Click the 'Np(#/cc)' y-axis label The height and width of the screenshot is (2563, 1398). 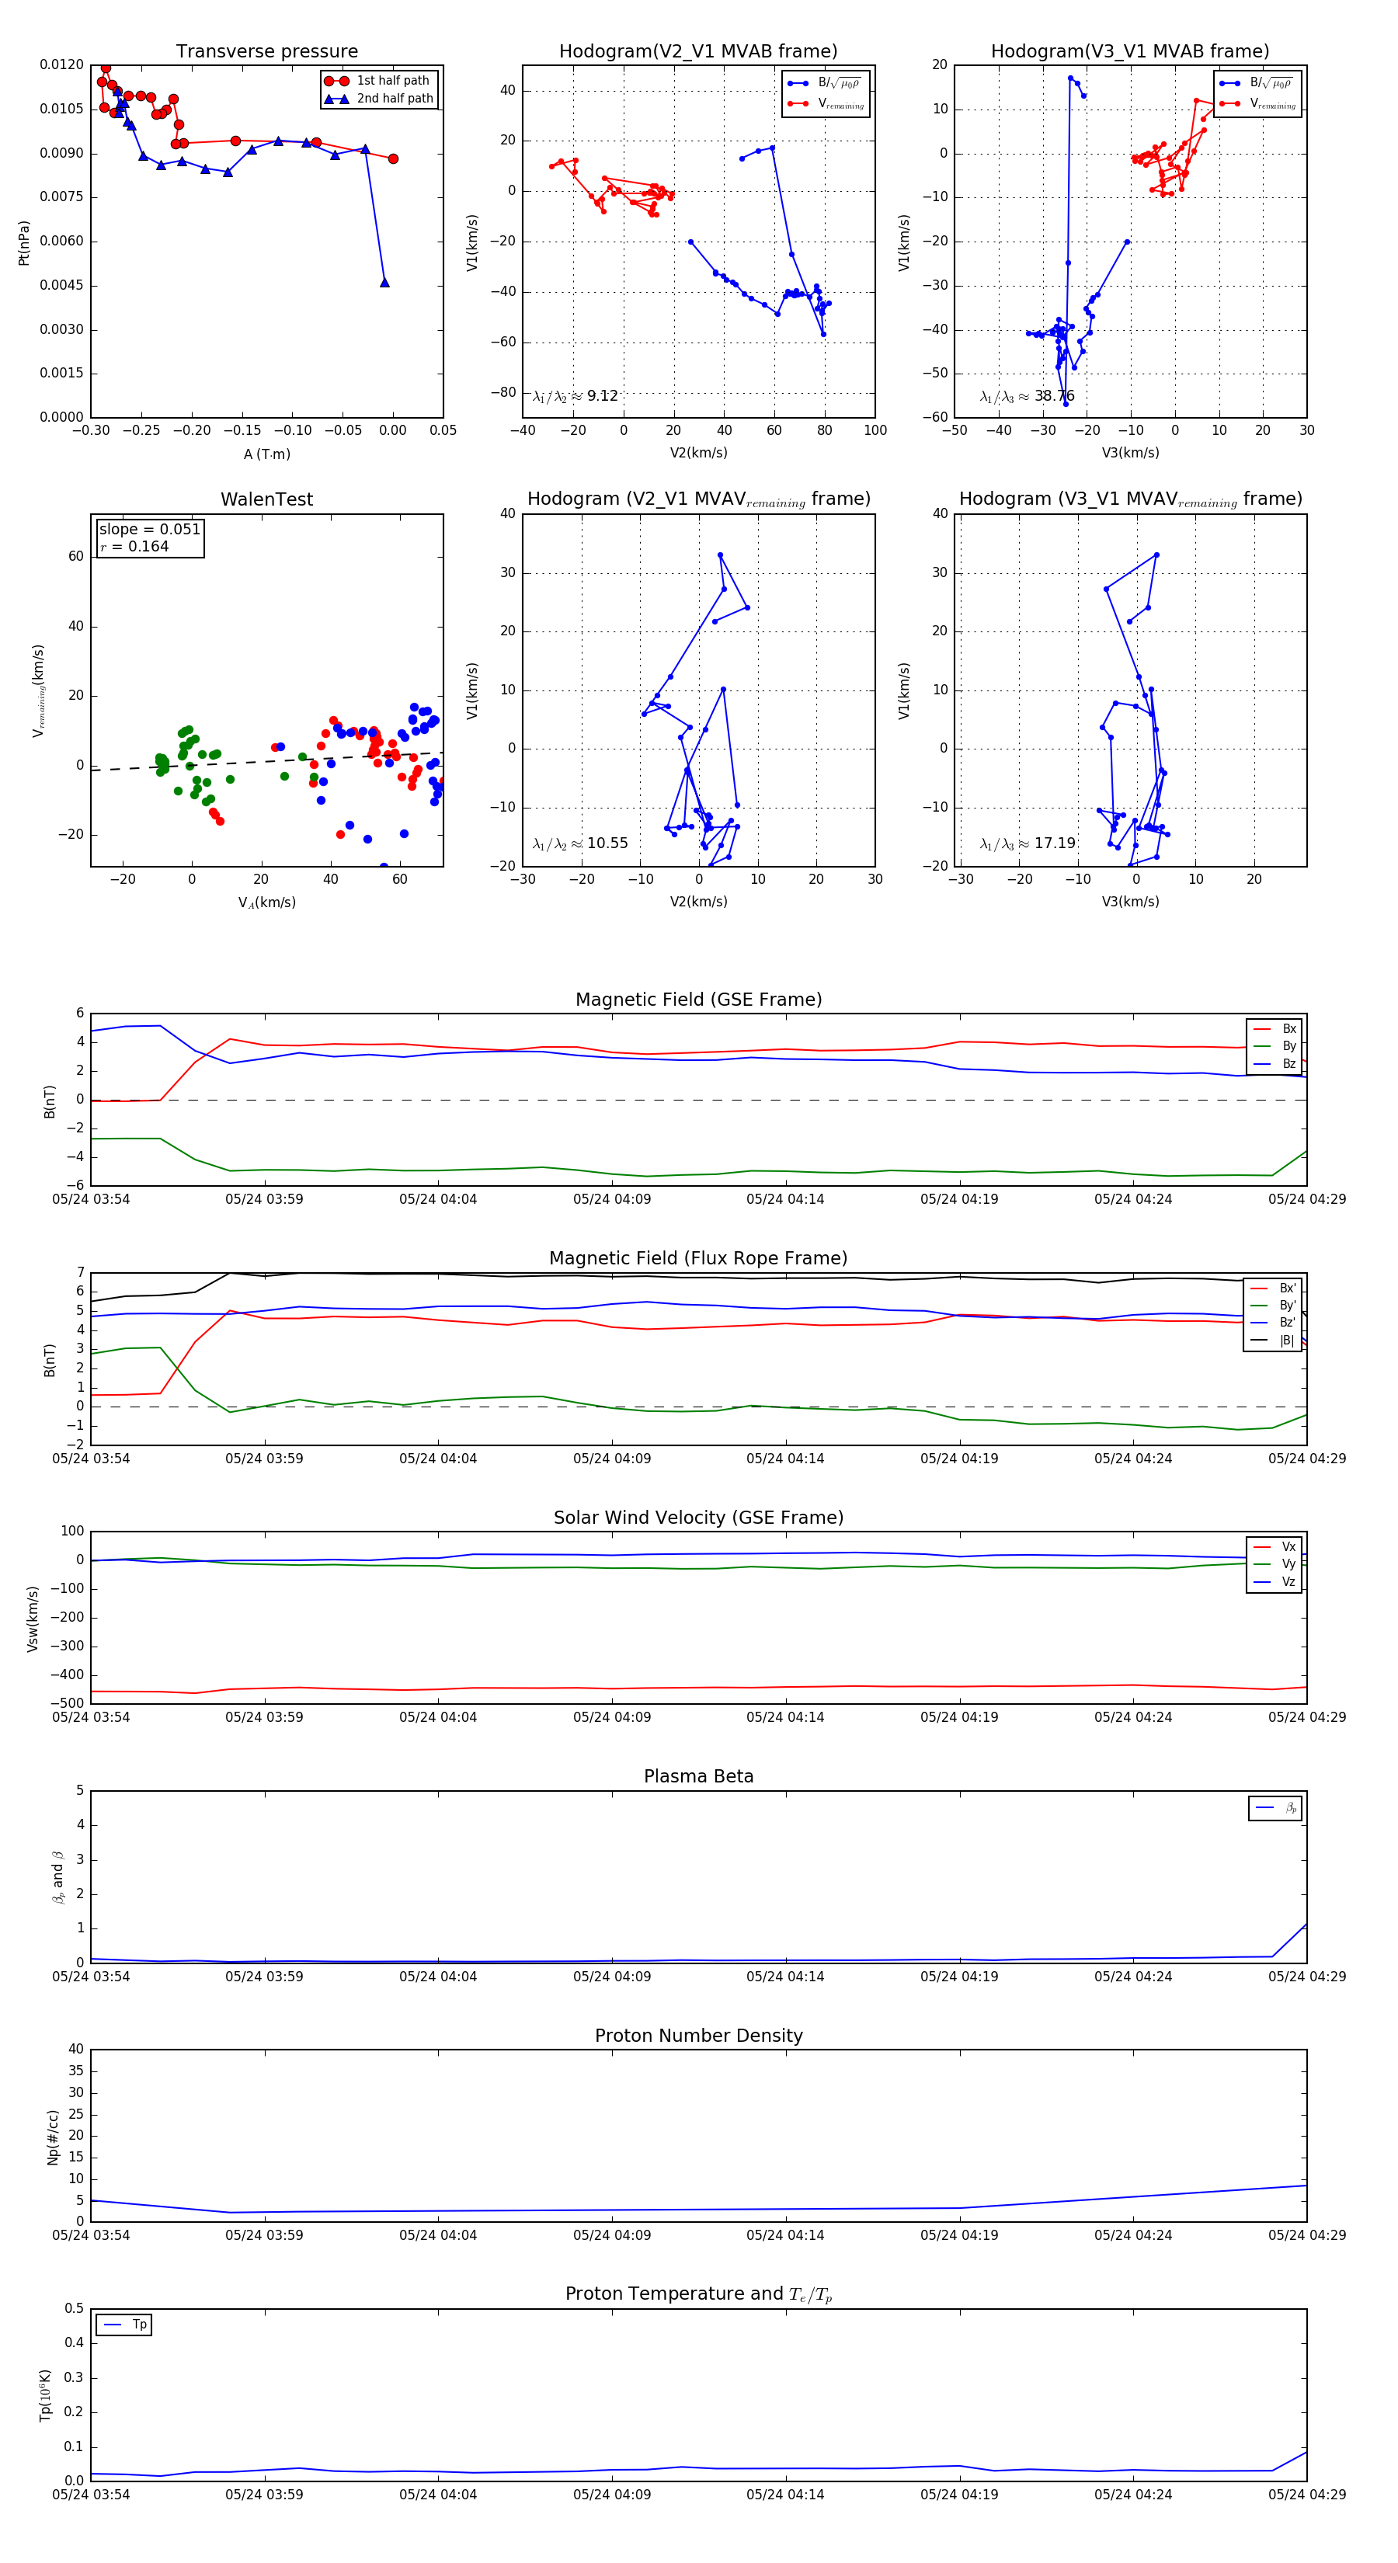(53, 2136)
